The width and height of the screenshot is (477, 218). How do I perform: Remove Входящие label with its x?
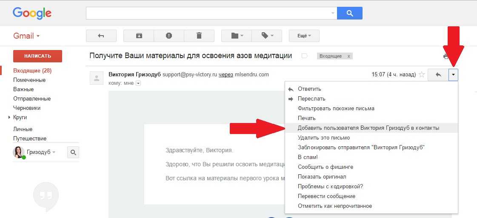(x=348, y=56)
